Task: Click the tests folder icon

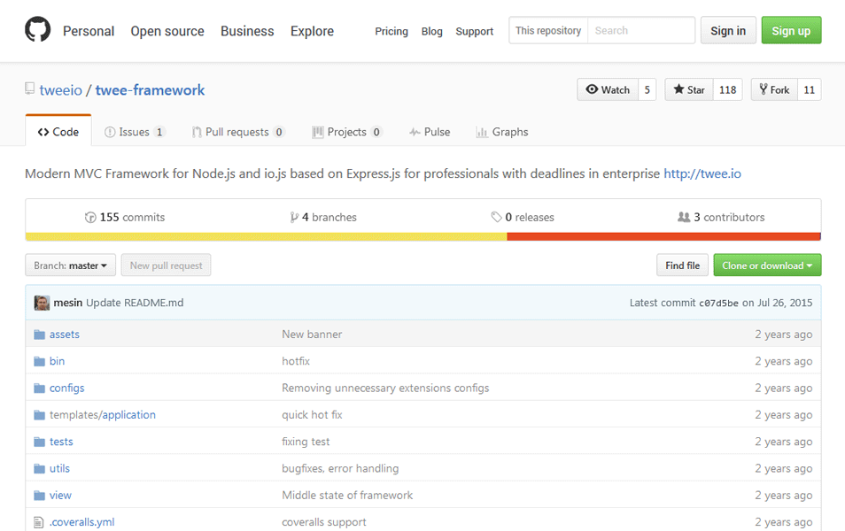Action: [x=39, y=442]
